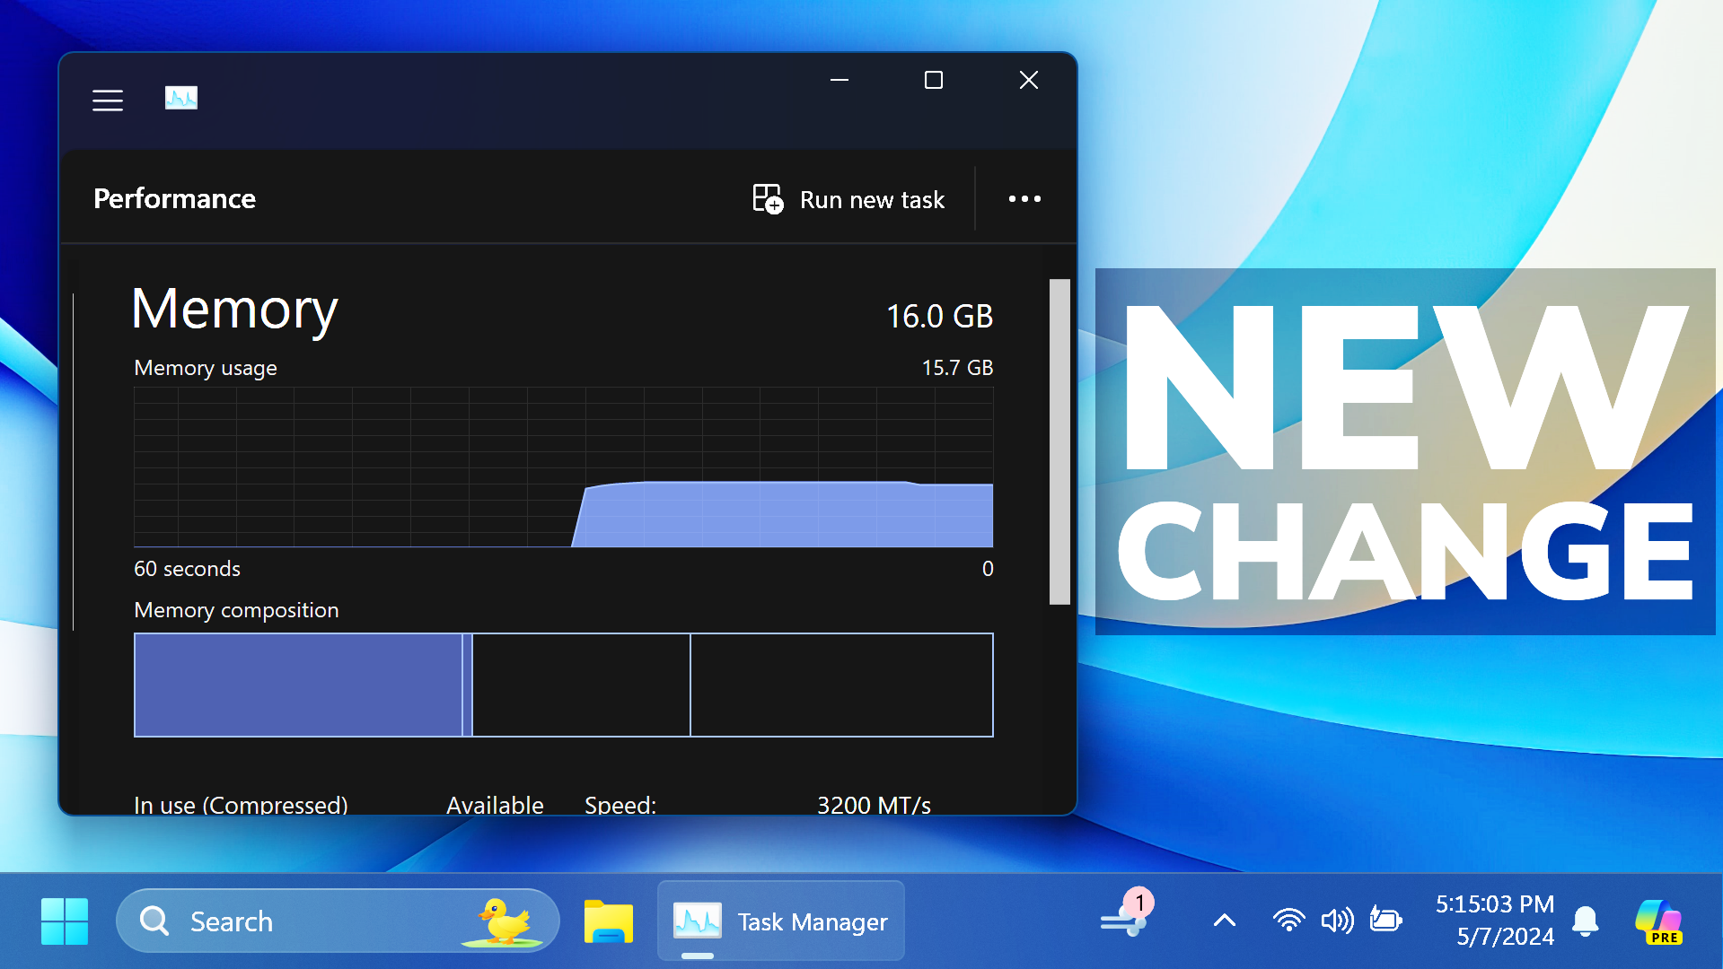This screenshot has height=969, width=1723.
Task: Expand hidden system tray icons
Action: 1223,921
